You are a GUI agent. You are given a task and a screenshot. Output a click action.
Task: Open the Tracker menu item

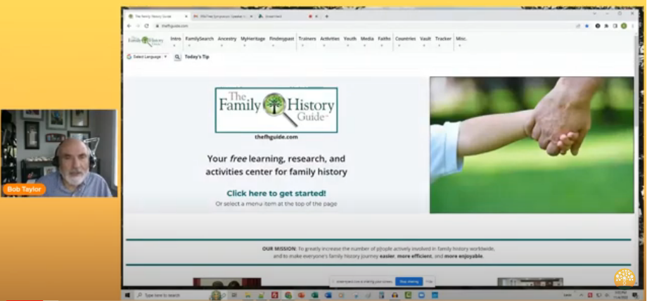tap(443, 39)
